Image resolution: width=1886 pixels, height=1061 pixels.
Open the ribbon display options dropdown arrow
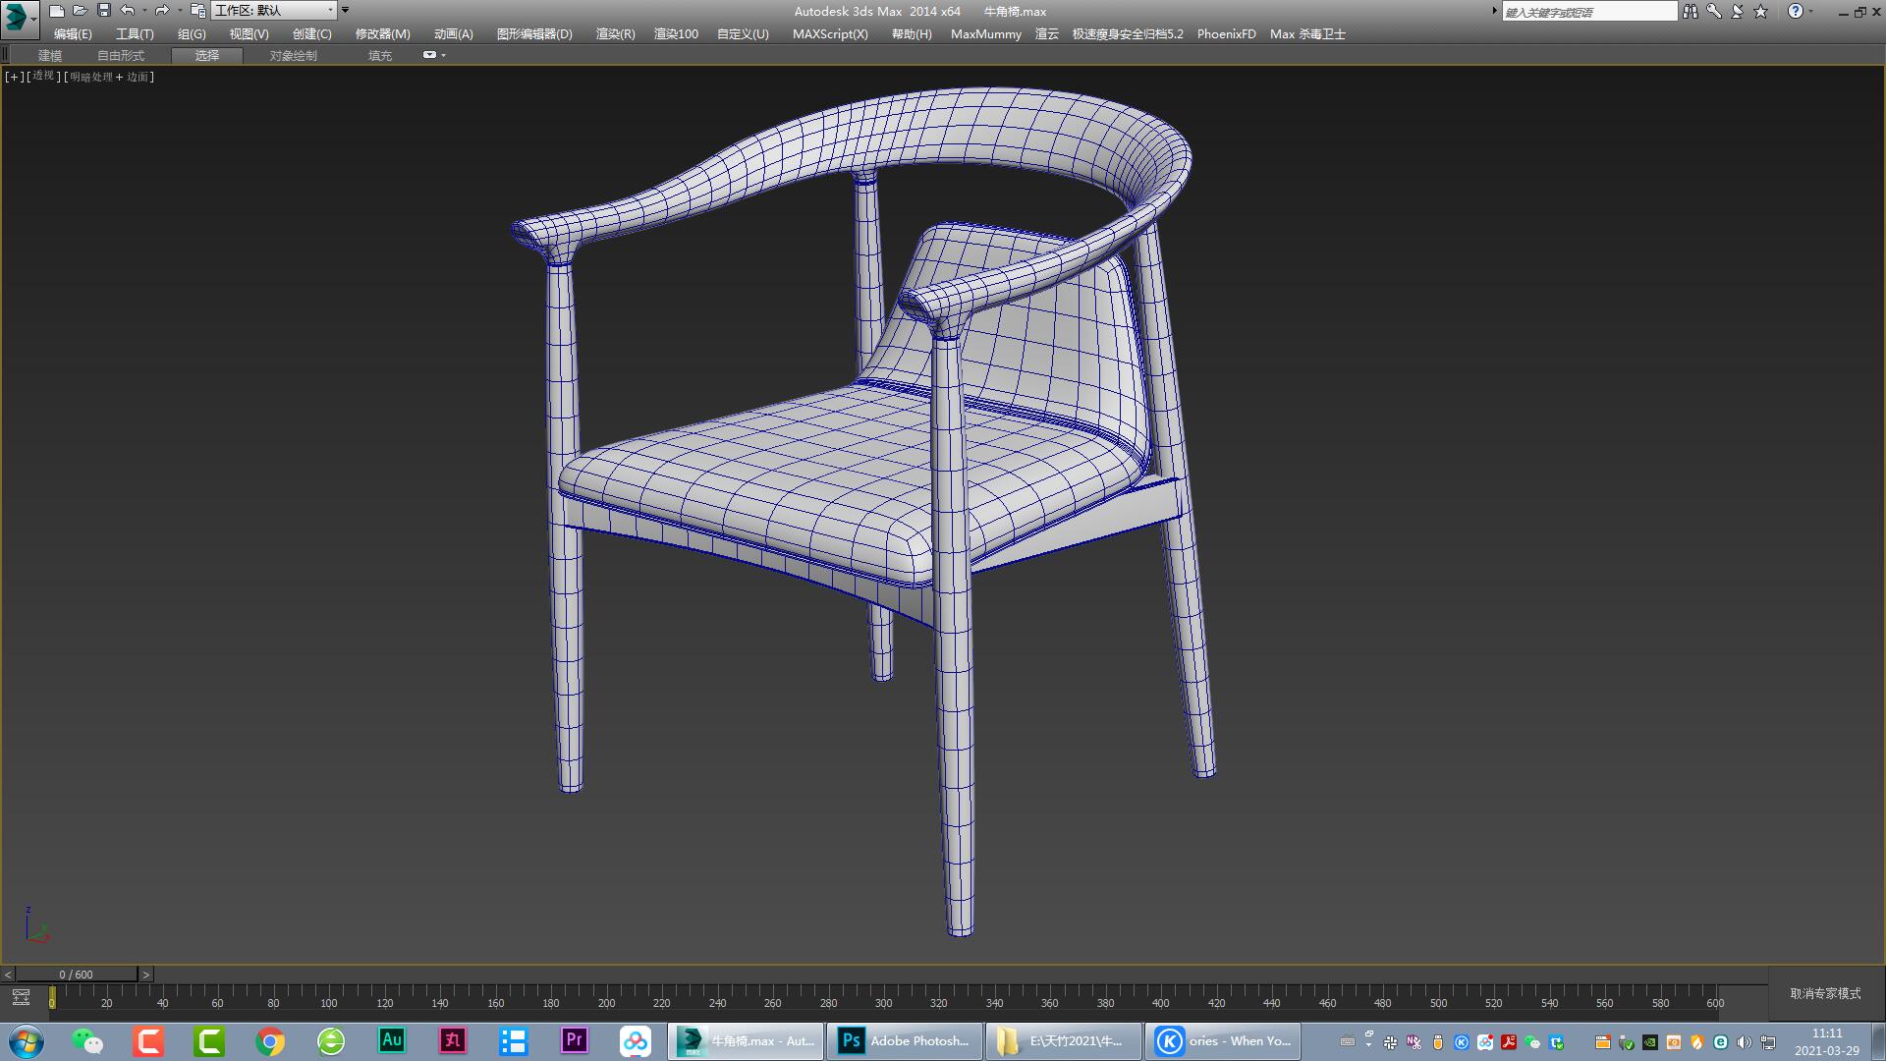(443, 55)
